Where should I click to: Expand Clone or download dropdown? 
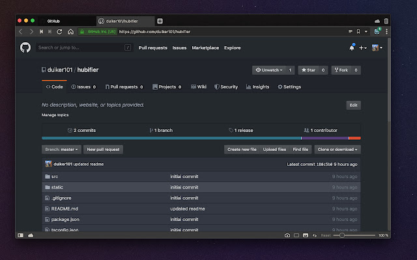coord(338,149)
